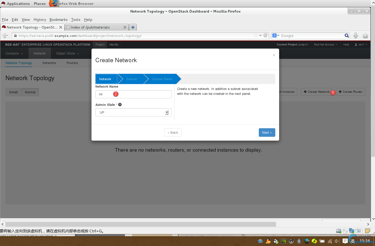Select the Network navigation section
The height and width of the screenshot is (246, 375).
pyautogui.click(x=40, y=53)
